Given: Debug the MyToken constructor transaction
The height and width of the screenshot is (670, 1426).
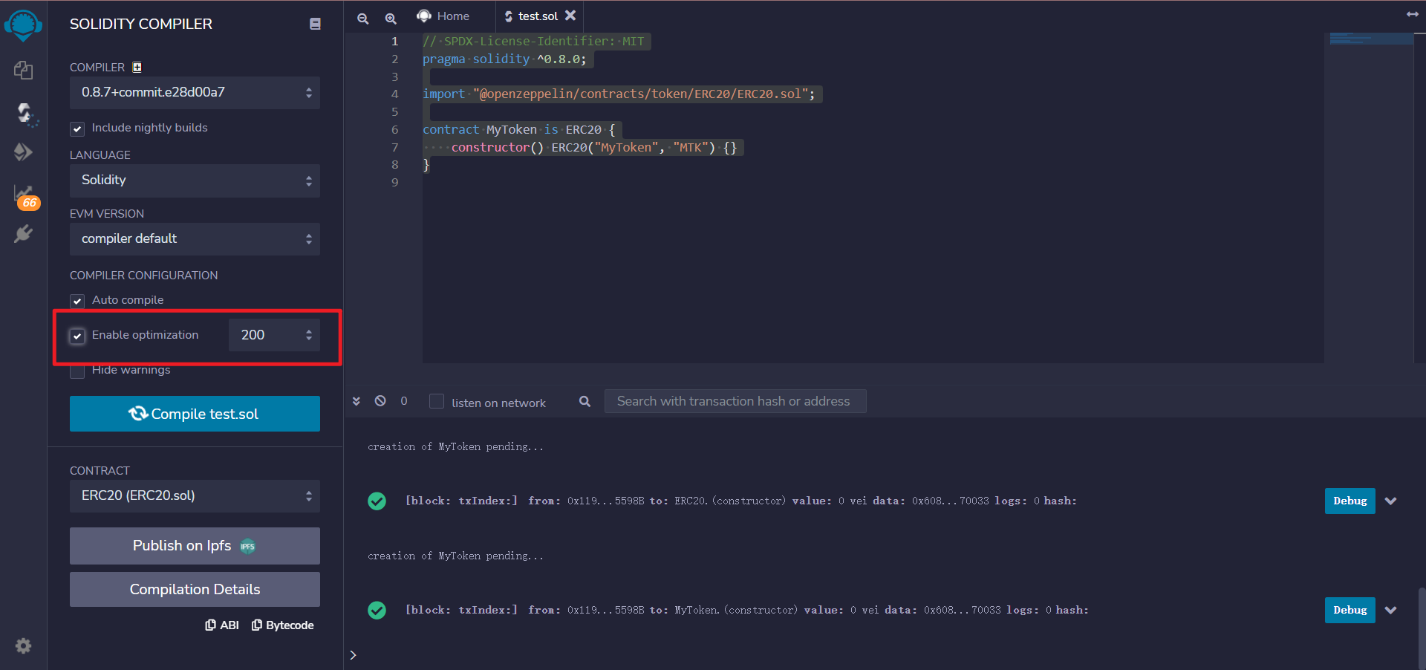Looking at the screenshot, I should point(1350,611).
